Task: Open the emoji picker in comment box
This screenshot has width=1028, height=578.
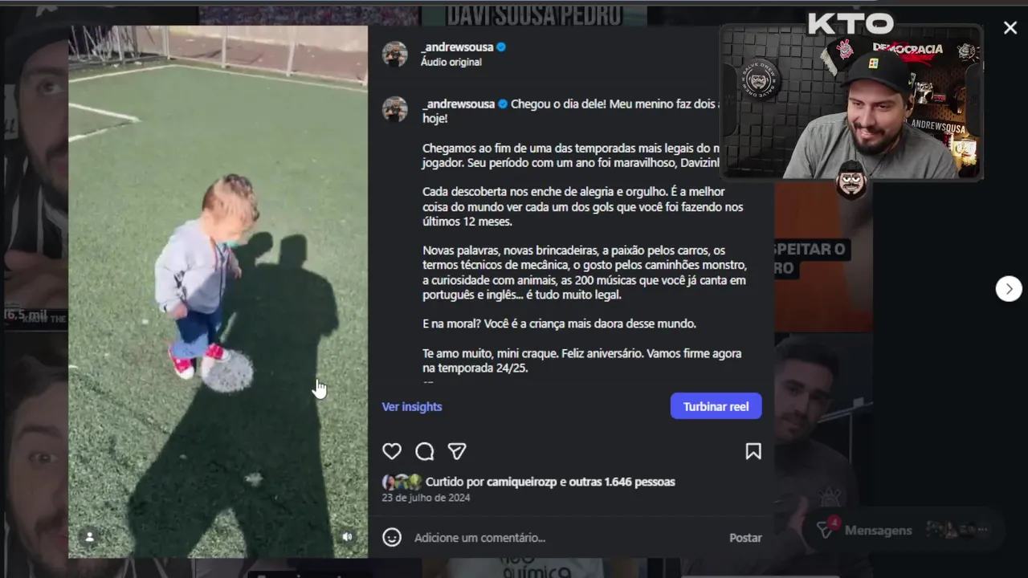Action: pos(392,537)
